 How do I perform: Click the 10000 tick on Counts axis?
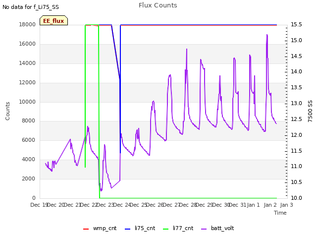pos(27,102)
